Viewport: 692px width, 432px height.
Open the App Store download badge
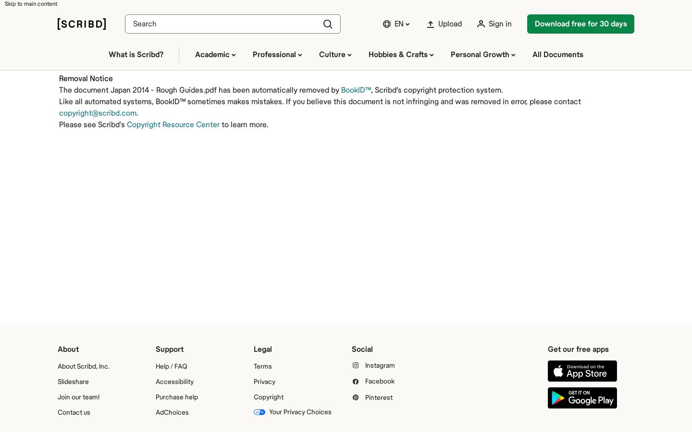[x=582, y=371]
